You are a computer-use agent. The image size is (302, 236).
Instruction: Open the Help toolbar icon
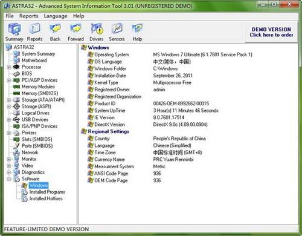137,32
